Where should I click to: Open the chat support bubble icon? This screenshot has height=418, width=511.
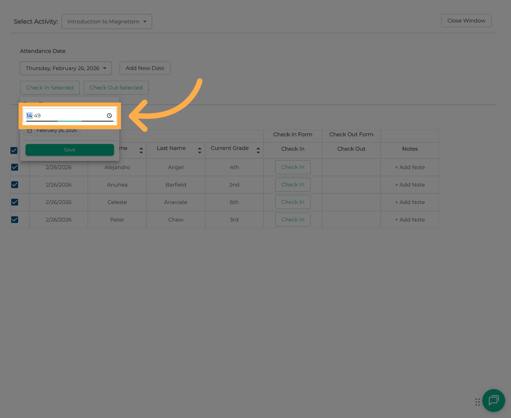[494, 400]
